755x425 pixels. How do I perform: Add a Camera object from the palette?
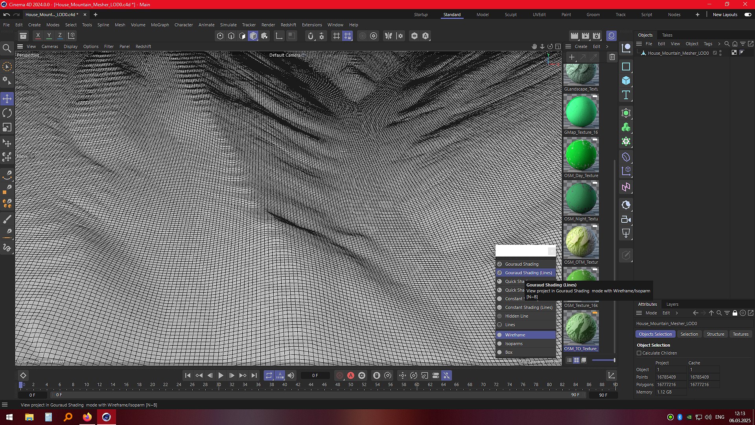click(x=626, y=220)
